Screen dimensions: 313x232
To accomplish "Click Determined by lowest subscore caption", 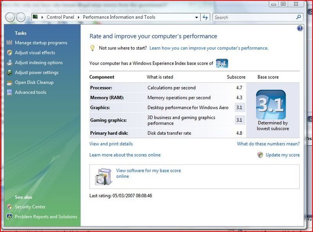I will (x=273, y=125).
